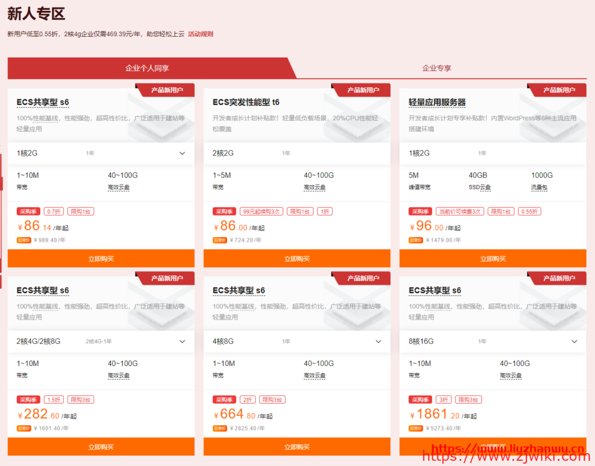Expand the 2核4G/2核8G spec dropdown chevron
The height and width of the screenshot is (466, 595).
tap(182, 342)
